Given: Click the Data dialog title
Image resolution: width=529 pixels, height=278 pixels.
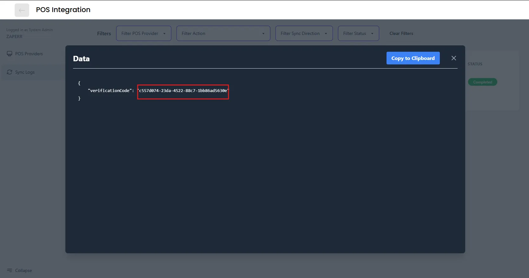Looking at the screenshot, I should click(x=81, y=59).
